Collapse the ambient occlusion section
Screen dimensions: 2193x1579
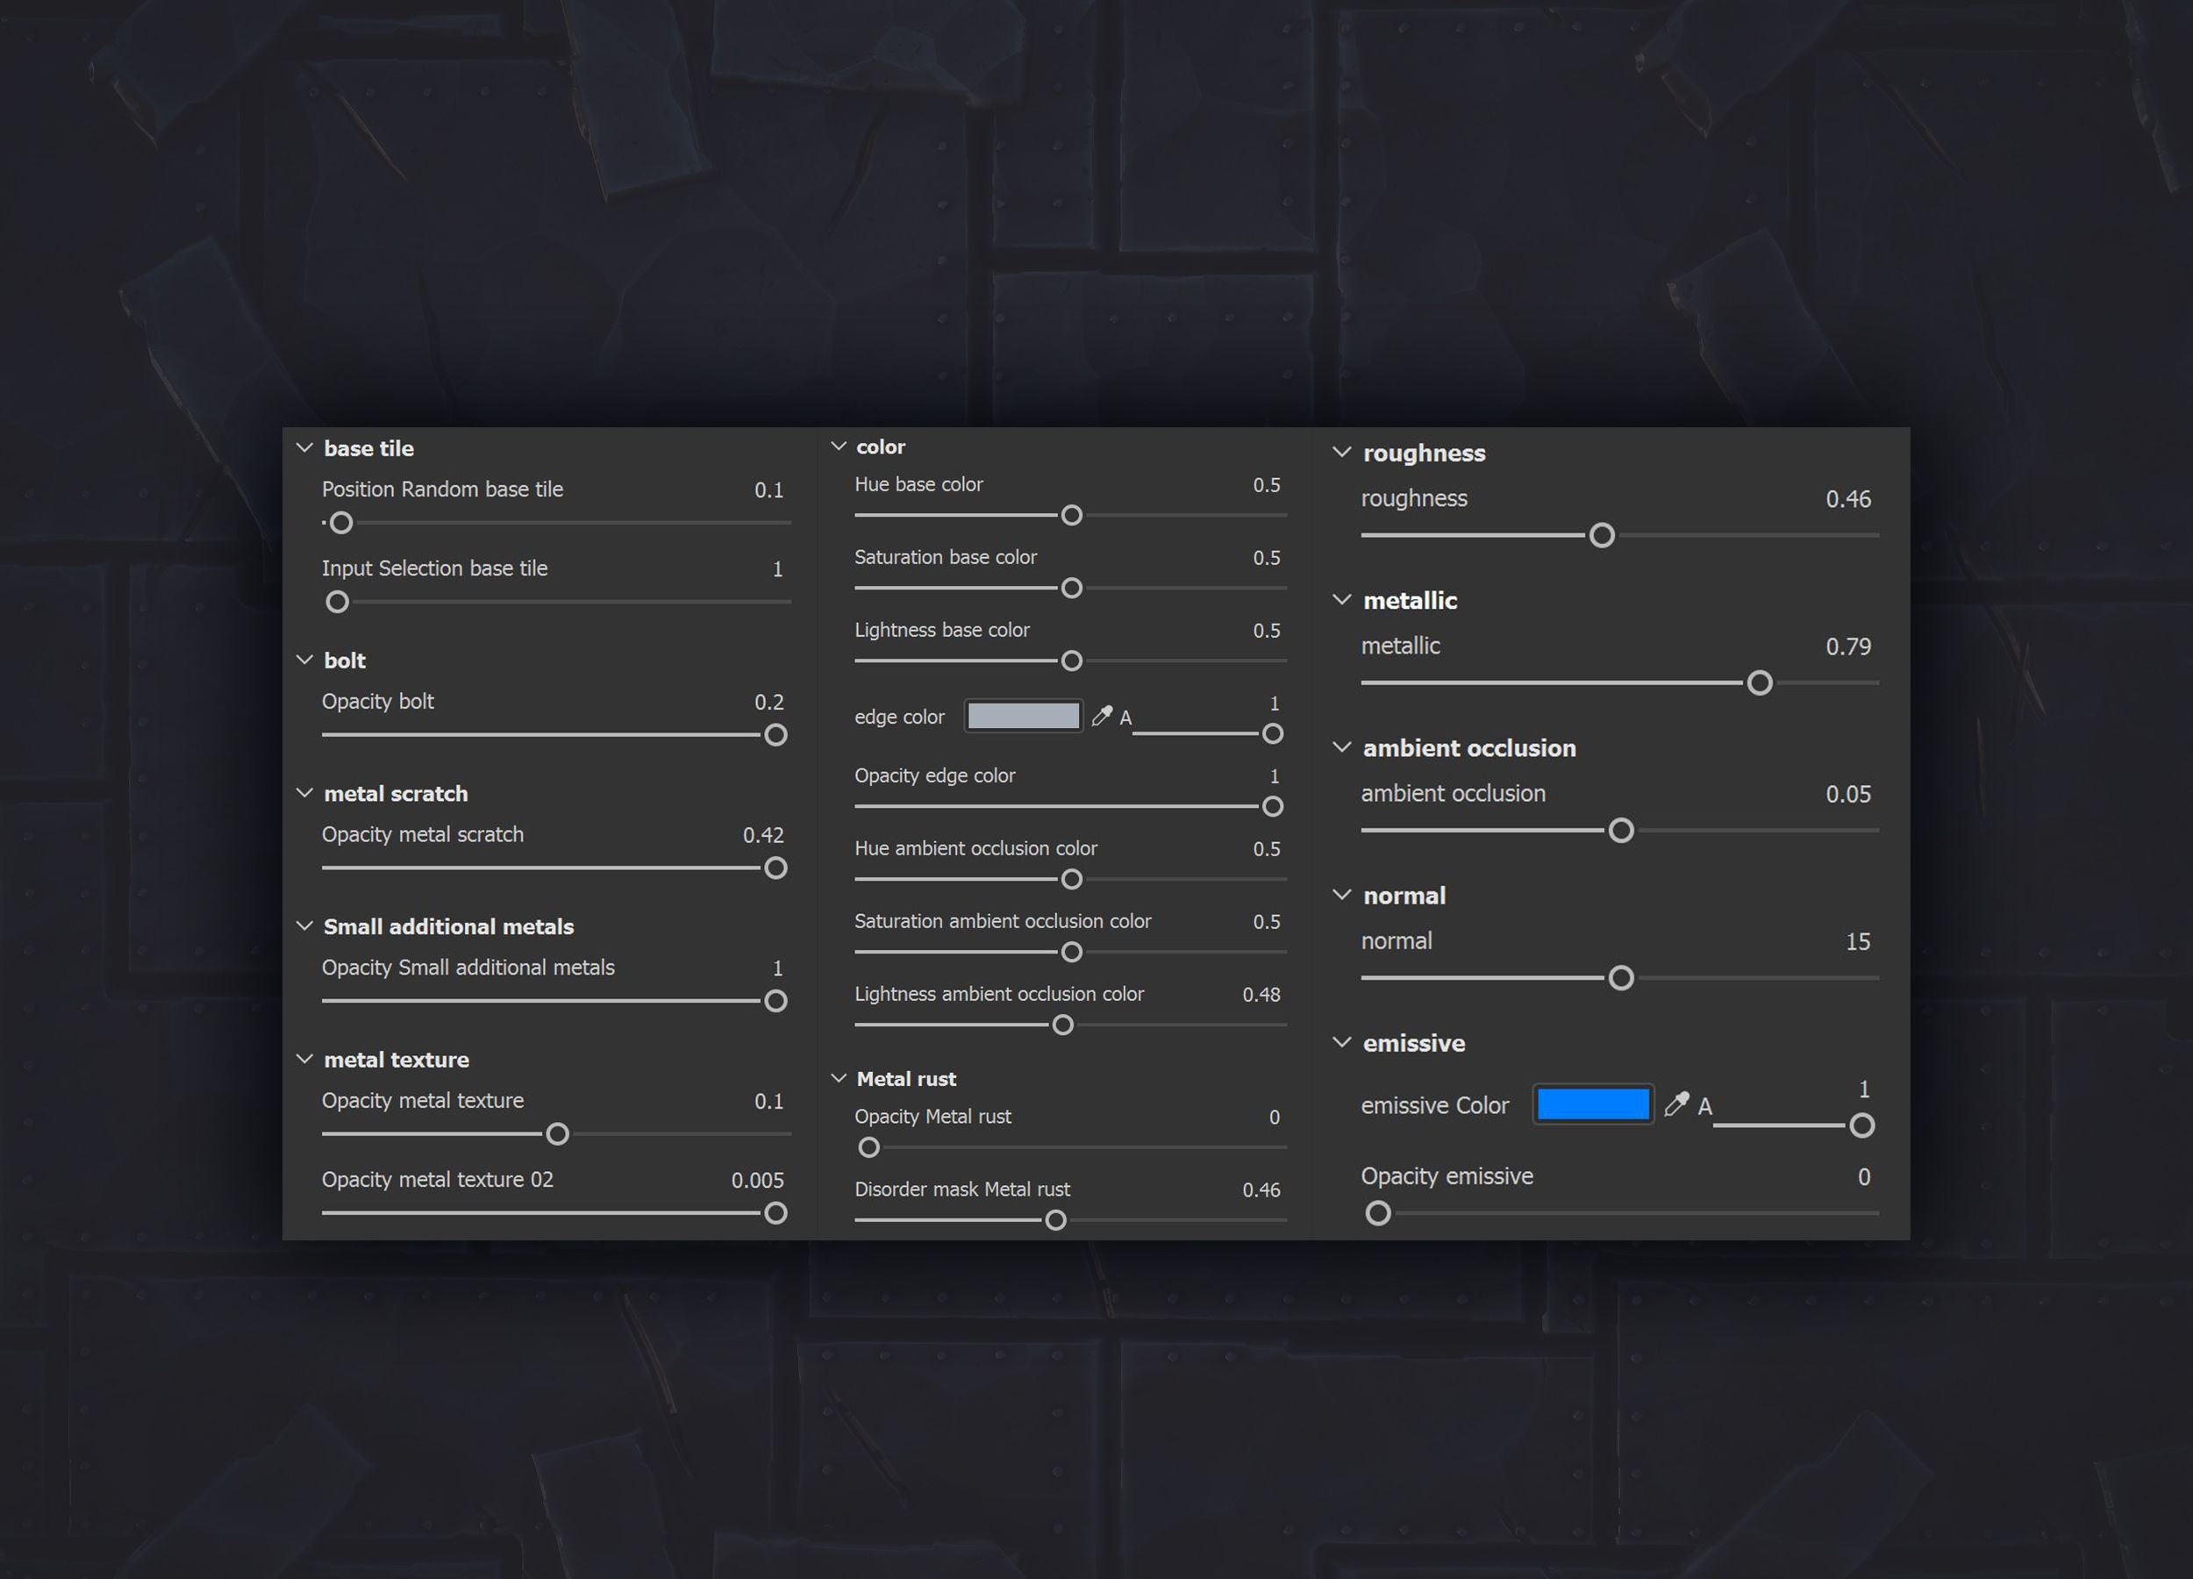click(x=1342, y=747)
